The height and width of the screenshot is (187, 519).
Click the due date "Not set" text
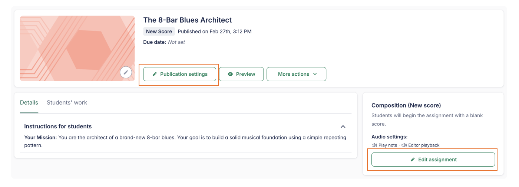(x=176, y=42)
